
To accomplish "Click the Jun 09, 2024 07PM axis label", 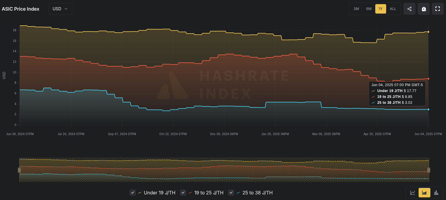I will pos(20,134).
